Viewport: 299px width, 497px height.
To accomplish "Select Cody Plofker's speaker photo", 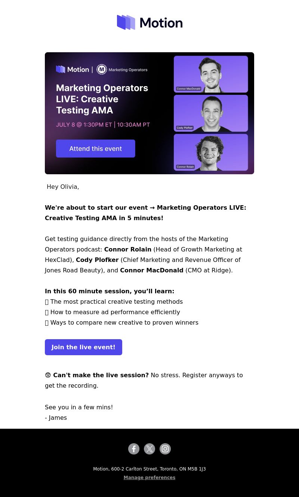I will [x=211, y=113].
